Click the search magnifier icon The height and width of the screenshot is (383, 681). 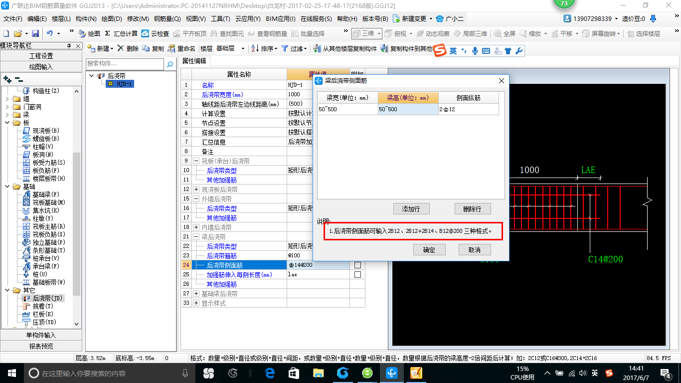click(170, 64)
